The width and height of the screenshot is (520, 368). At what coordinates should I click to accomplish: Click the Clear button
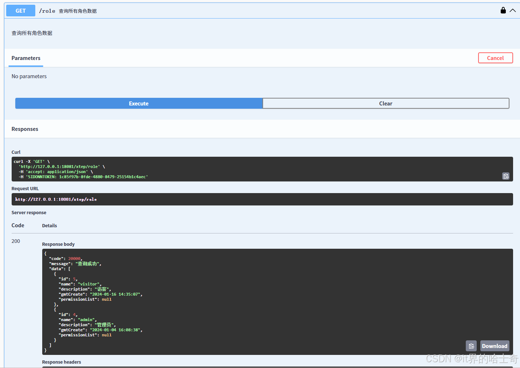pyautogui.click(x=386, y=103)
